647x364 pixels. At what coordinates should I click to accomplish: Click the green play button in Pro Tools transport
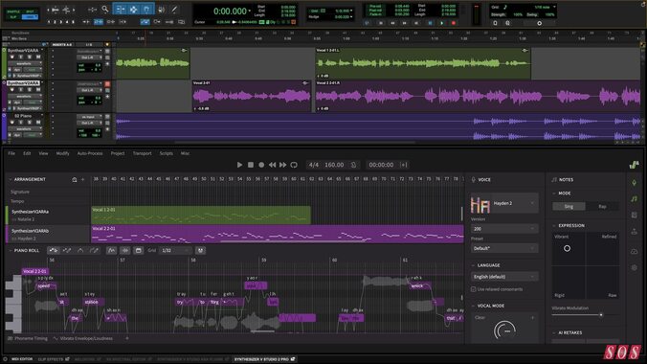point(442,23)
